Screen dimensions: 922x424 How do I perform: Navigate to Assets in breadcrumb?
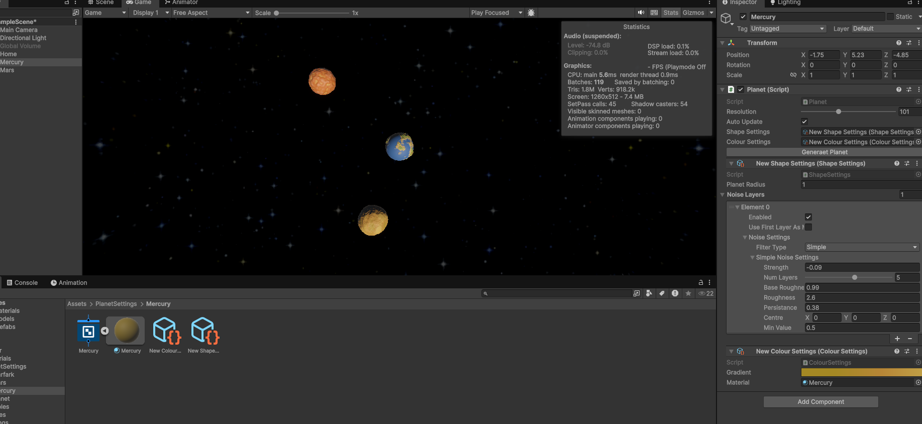(x=77, y=304)
